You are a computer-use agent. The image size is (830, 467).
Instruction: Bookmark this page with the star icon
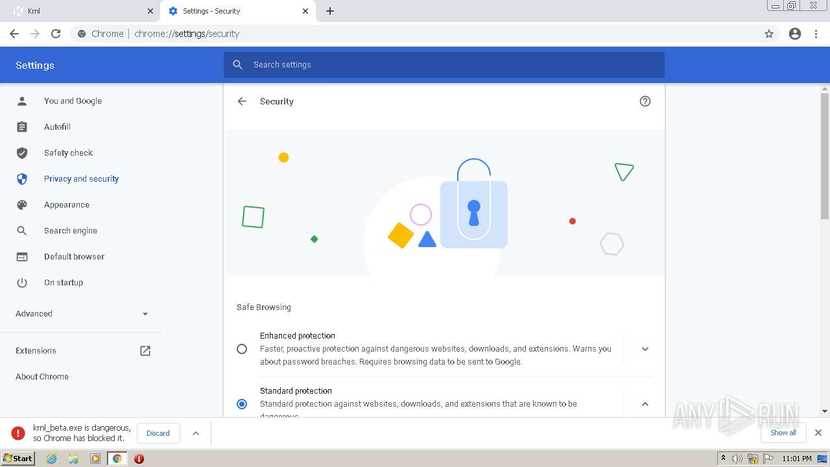[x=769, y=34]
